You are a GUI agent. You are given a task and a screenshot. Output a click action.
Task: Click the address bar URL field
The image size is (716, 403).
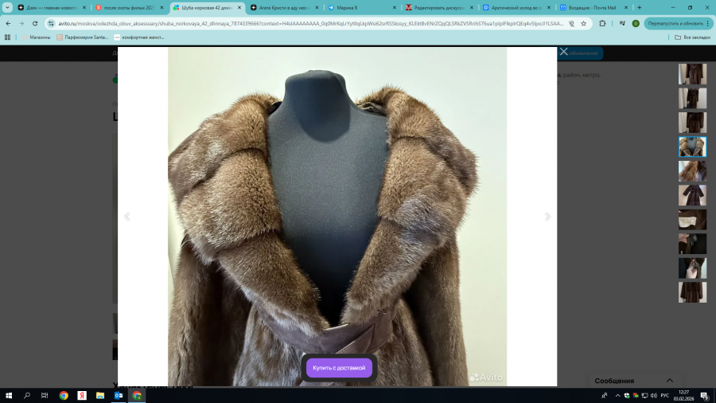[x=310, y=24]
